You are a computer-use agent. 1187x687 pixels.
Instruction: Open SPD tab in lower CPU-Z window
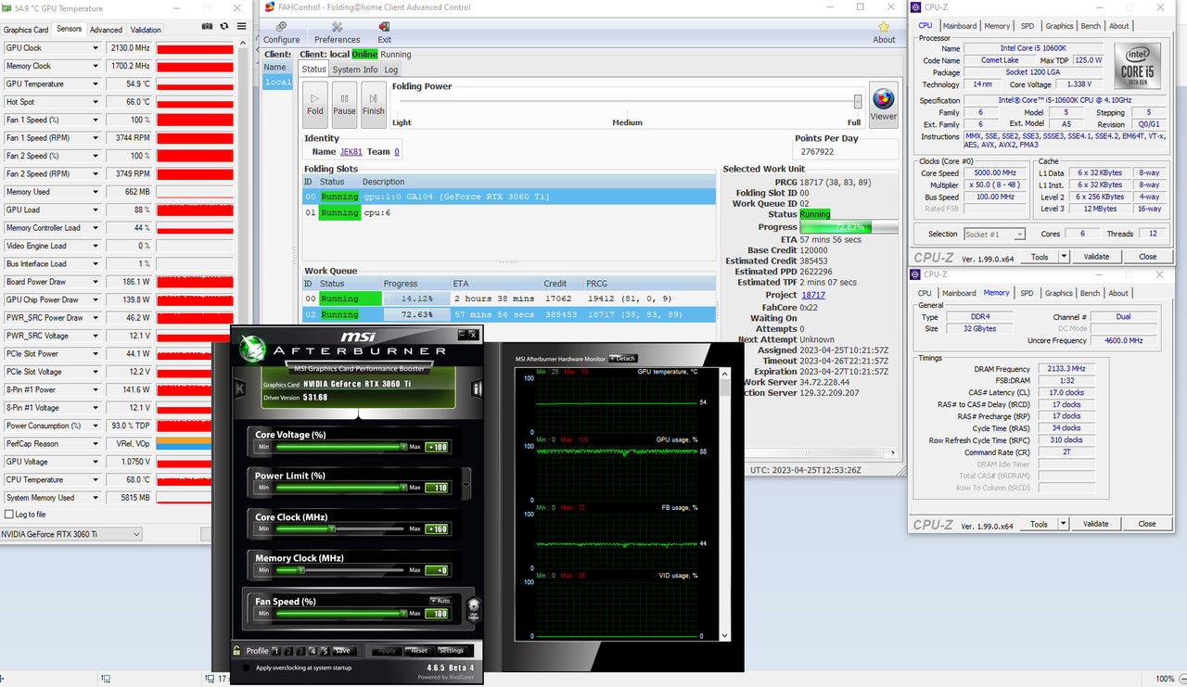pos(1027,293)
